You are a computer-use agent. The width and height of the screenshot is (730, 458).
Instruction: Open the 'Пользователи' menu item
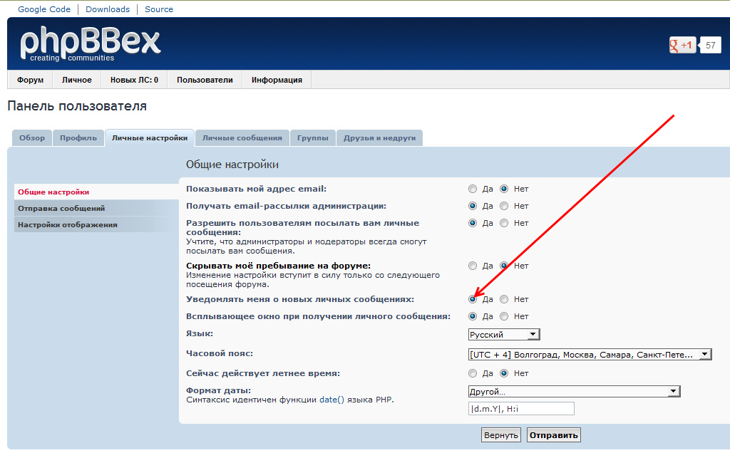point(205,80)
